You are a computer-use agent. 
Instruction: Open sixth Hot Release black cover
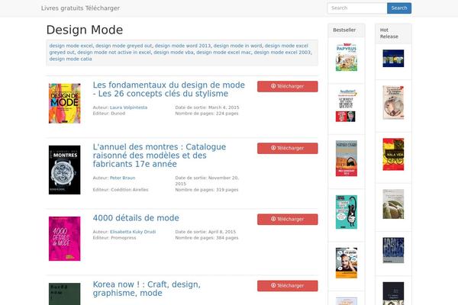[x=393, y=294]
